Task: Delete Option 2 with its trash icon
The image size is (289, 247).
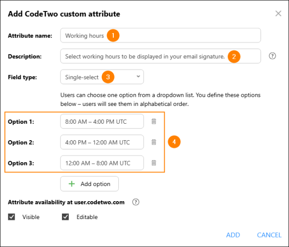Action: (154, 142)
